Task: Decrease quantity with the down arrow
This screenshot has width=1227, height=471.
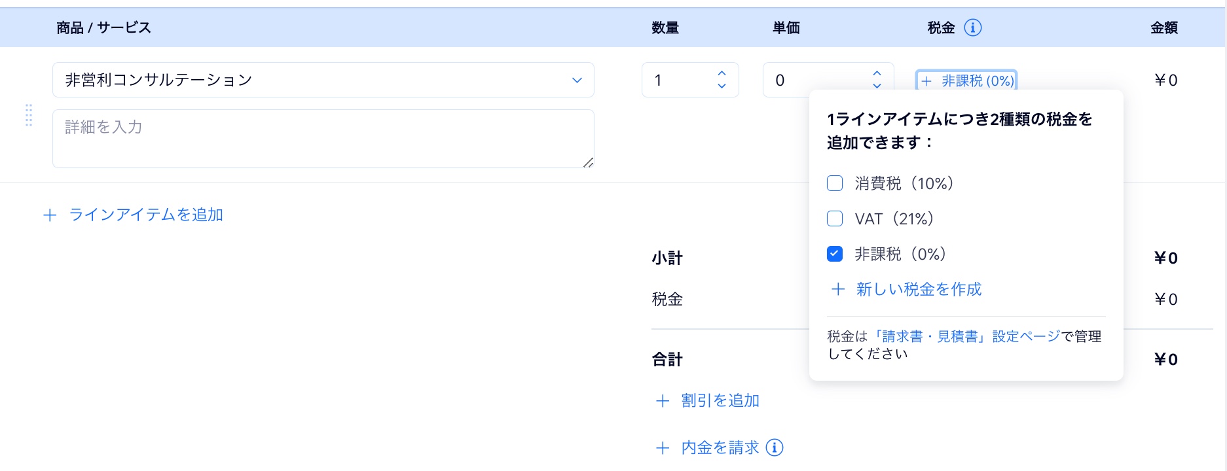Action: (x=722, y=86)
